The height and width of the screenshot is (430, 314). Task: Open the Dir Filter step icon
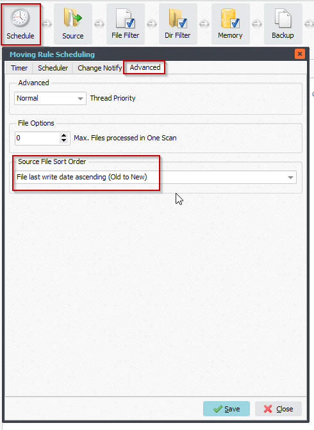pos(178,18)
